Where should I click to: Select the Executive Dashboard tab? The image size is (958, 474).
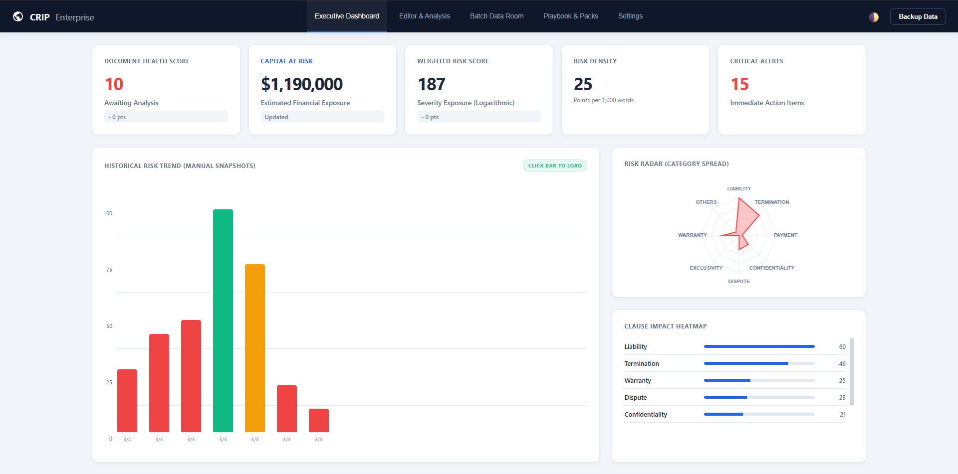point(346,16)
